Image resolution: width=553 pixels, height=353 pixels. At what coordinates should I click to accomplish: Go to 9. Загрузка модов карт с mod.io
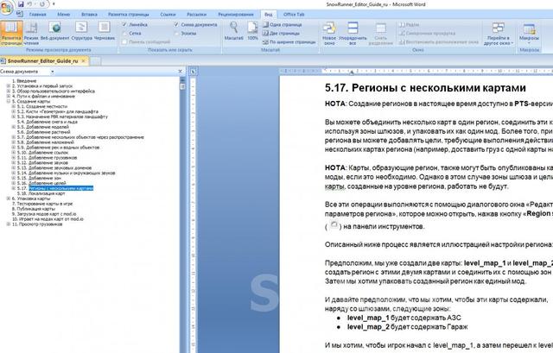(x=44, y=214)
